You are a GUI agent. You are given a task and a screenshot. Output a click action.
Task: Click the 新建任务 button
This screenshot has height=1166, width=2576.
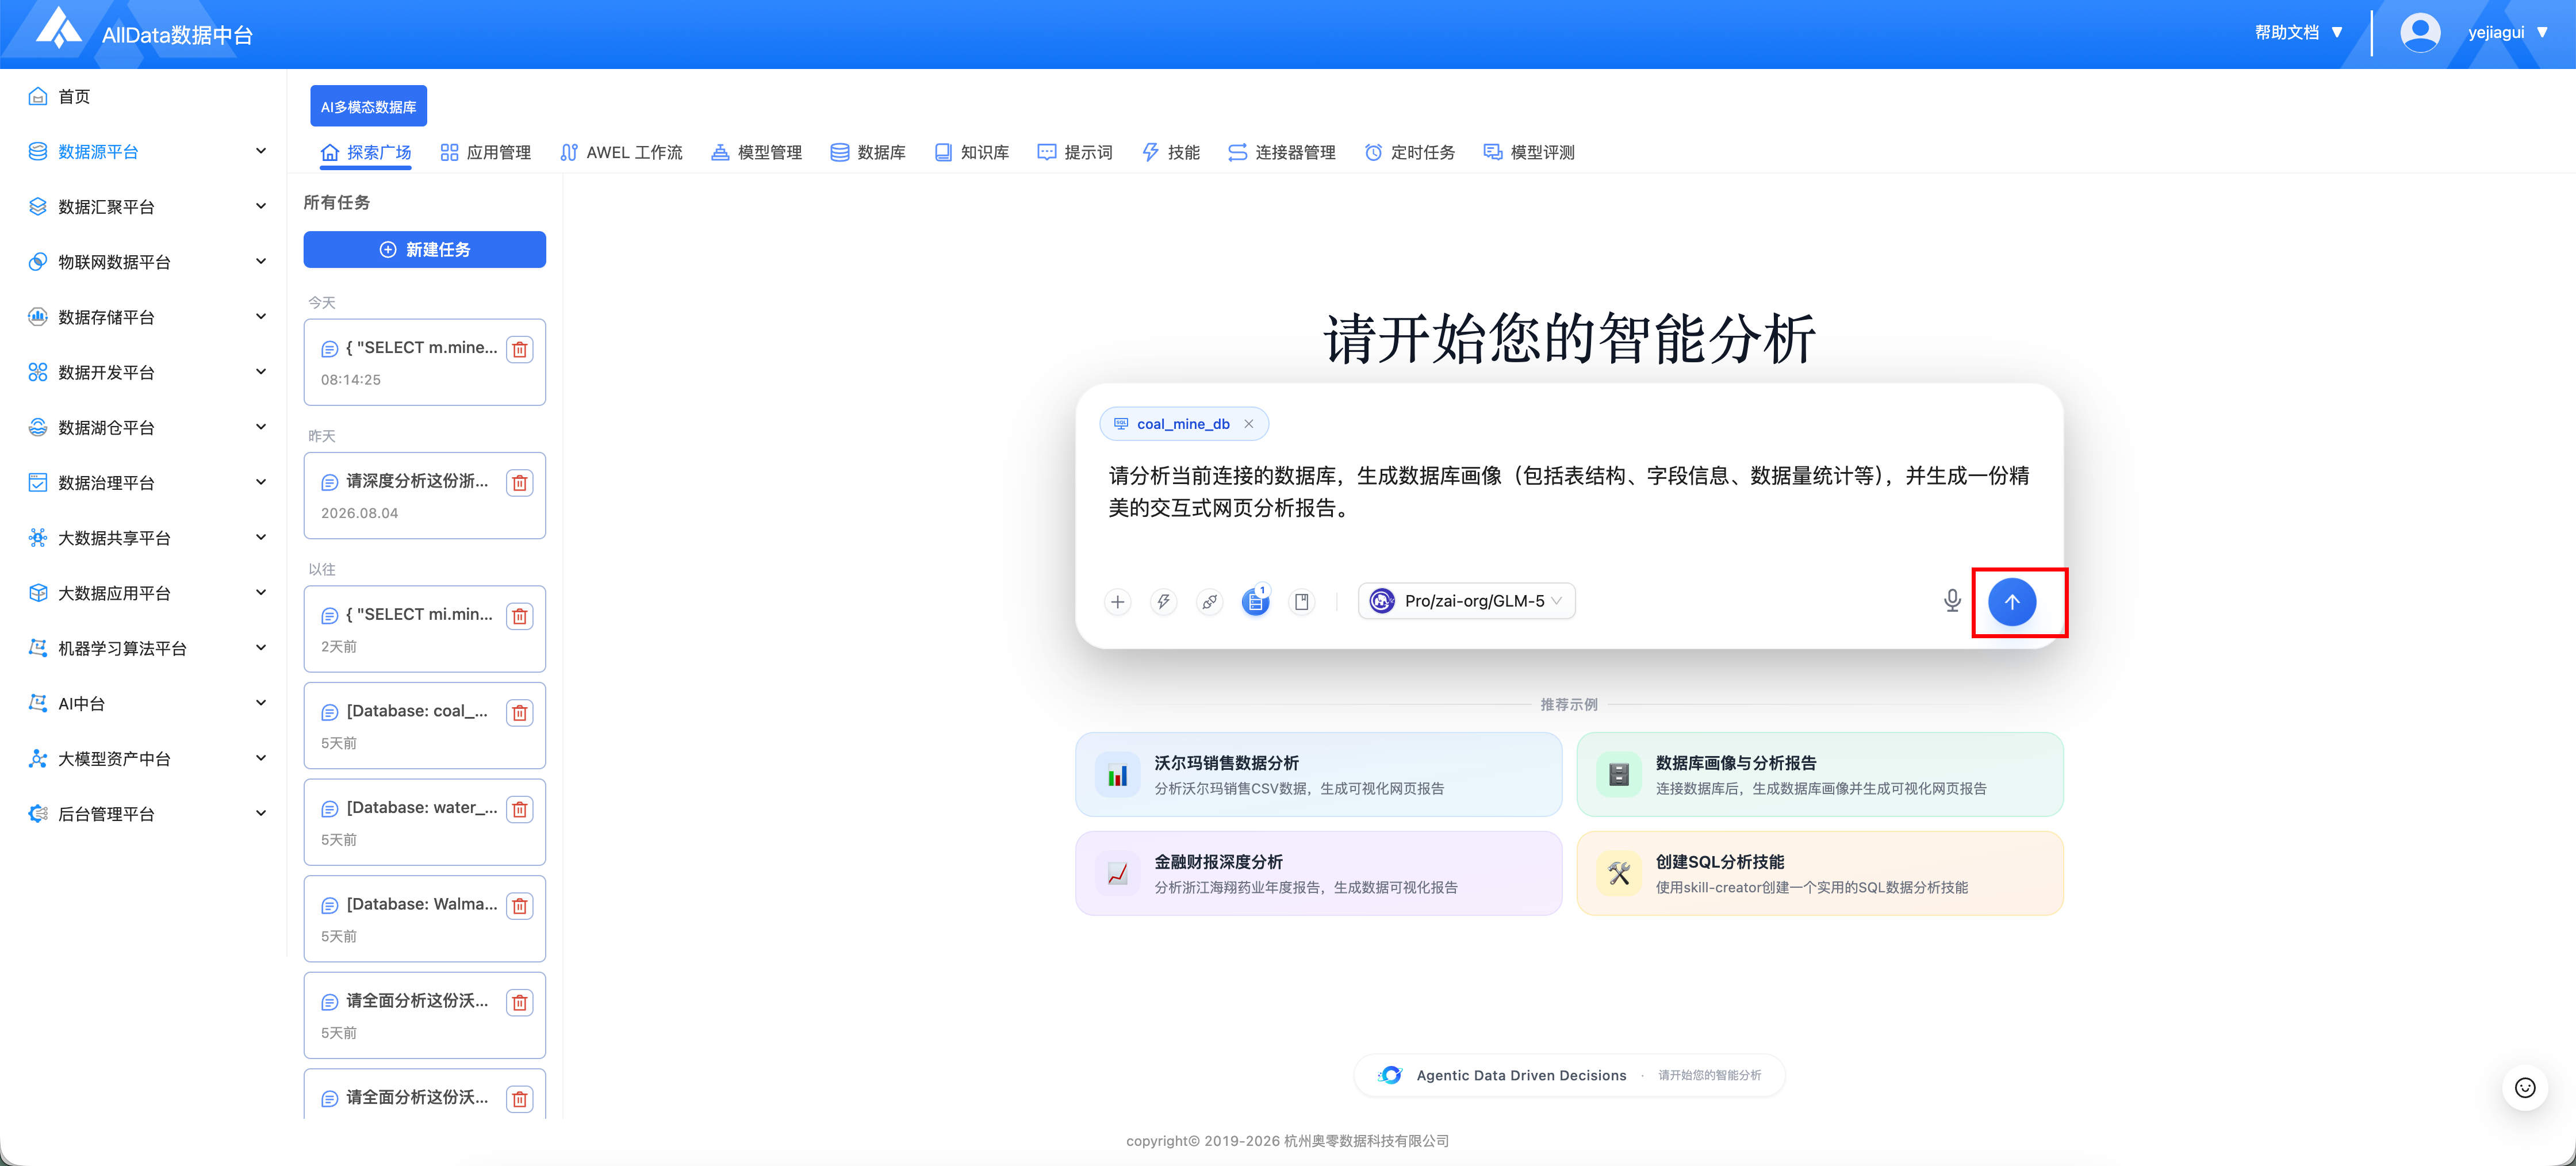coord(425,250)
